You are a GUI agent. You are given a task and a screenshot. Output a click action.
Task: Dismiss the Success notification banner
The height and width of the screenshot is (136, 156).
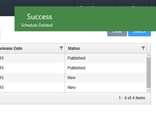pyautogui.click(x=85, y=19)
